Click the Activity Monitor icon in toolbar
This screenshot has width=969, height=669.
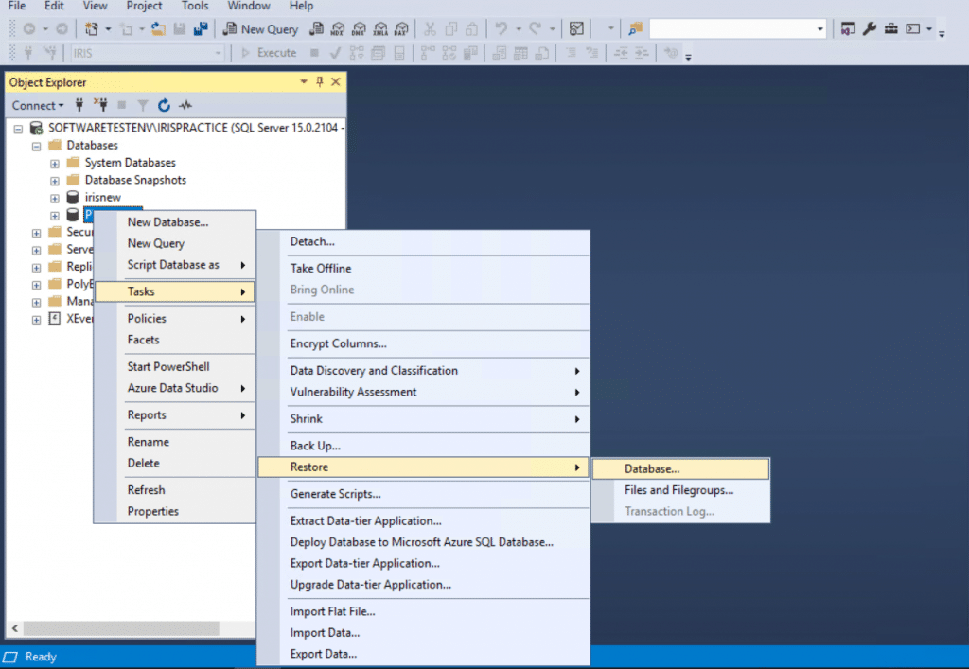[x=576, y=29]
